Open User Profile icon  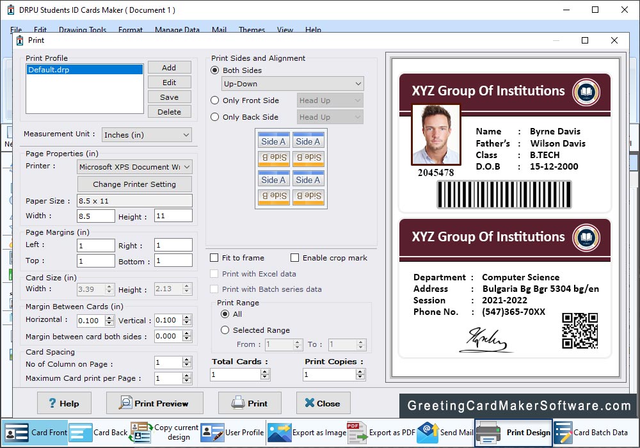click(x=212, y=433)
